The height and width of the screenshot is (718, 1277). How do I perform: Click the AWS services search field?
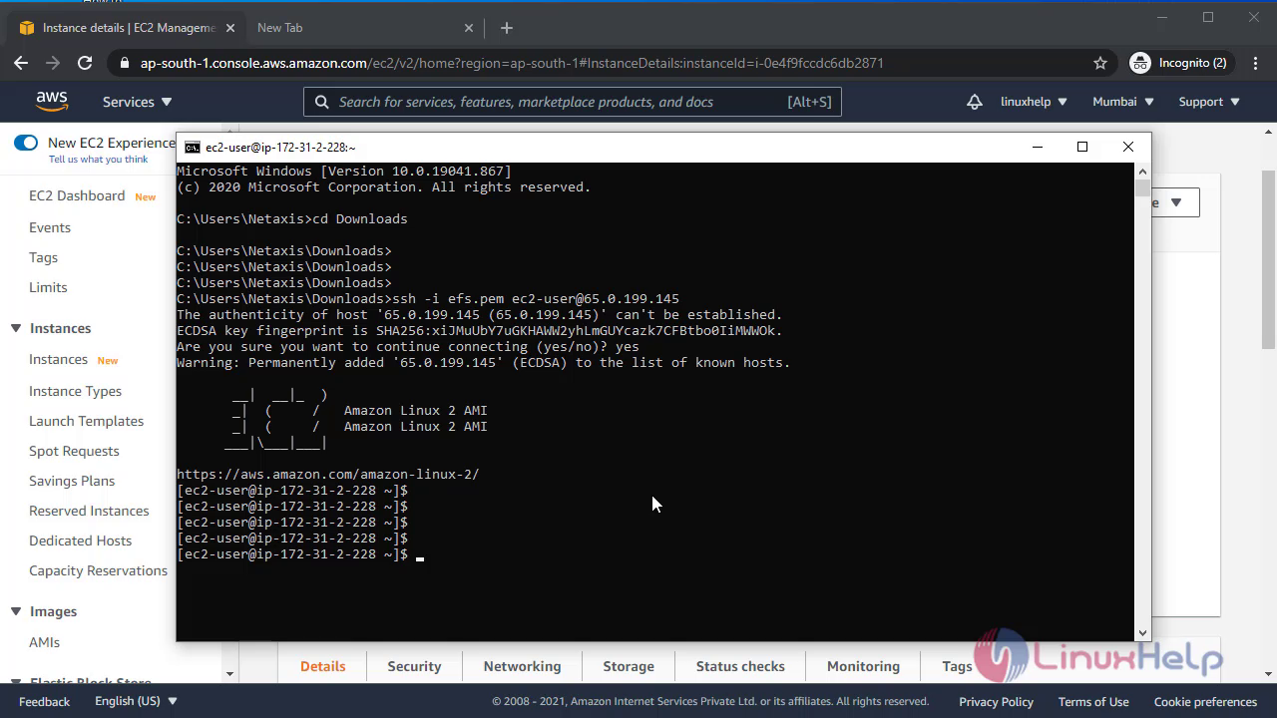pos(573,102)
